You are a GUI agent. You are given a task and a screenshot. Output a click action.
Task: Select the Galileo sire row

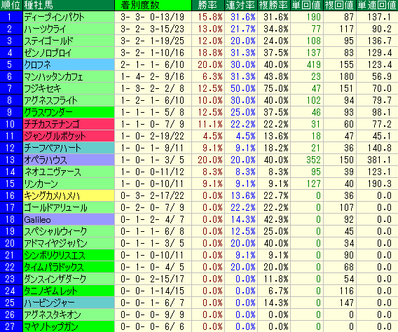(199, 220)
